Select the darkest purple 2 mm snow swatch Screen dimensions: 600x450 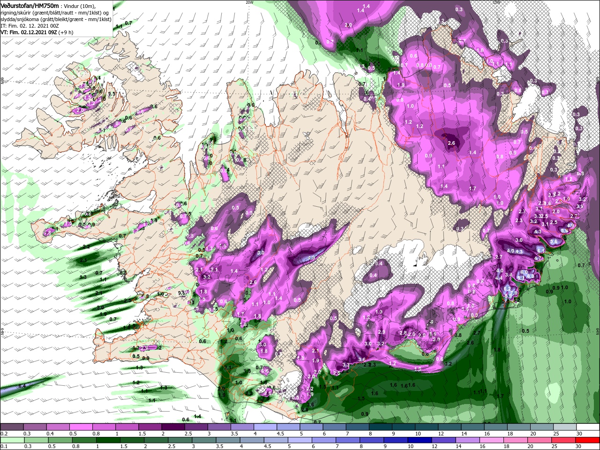(172, 427)
